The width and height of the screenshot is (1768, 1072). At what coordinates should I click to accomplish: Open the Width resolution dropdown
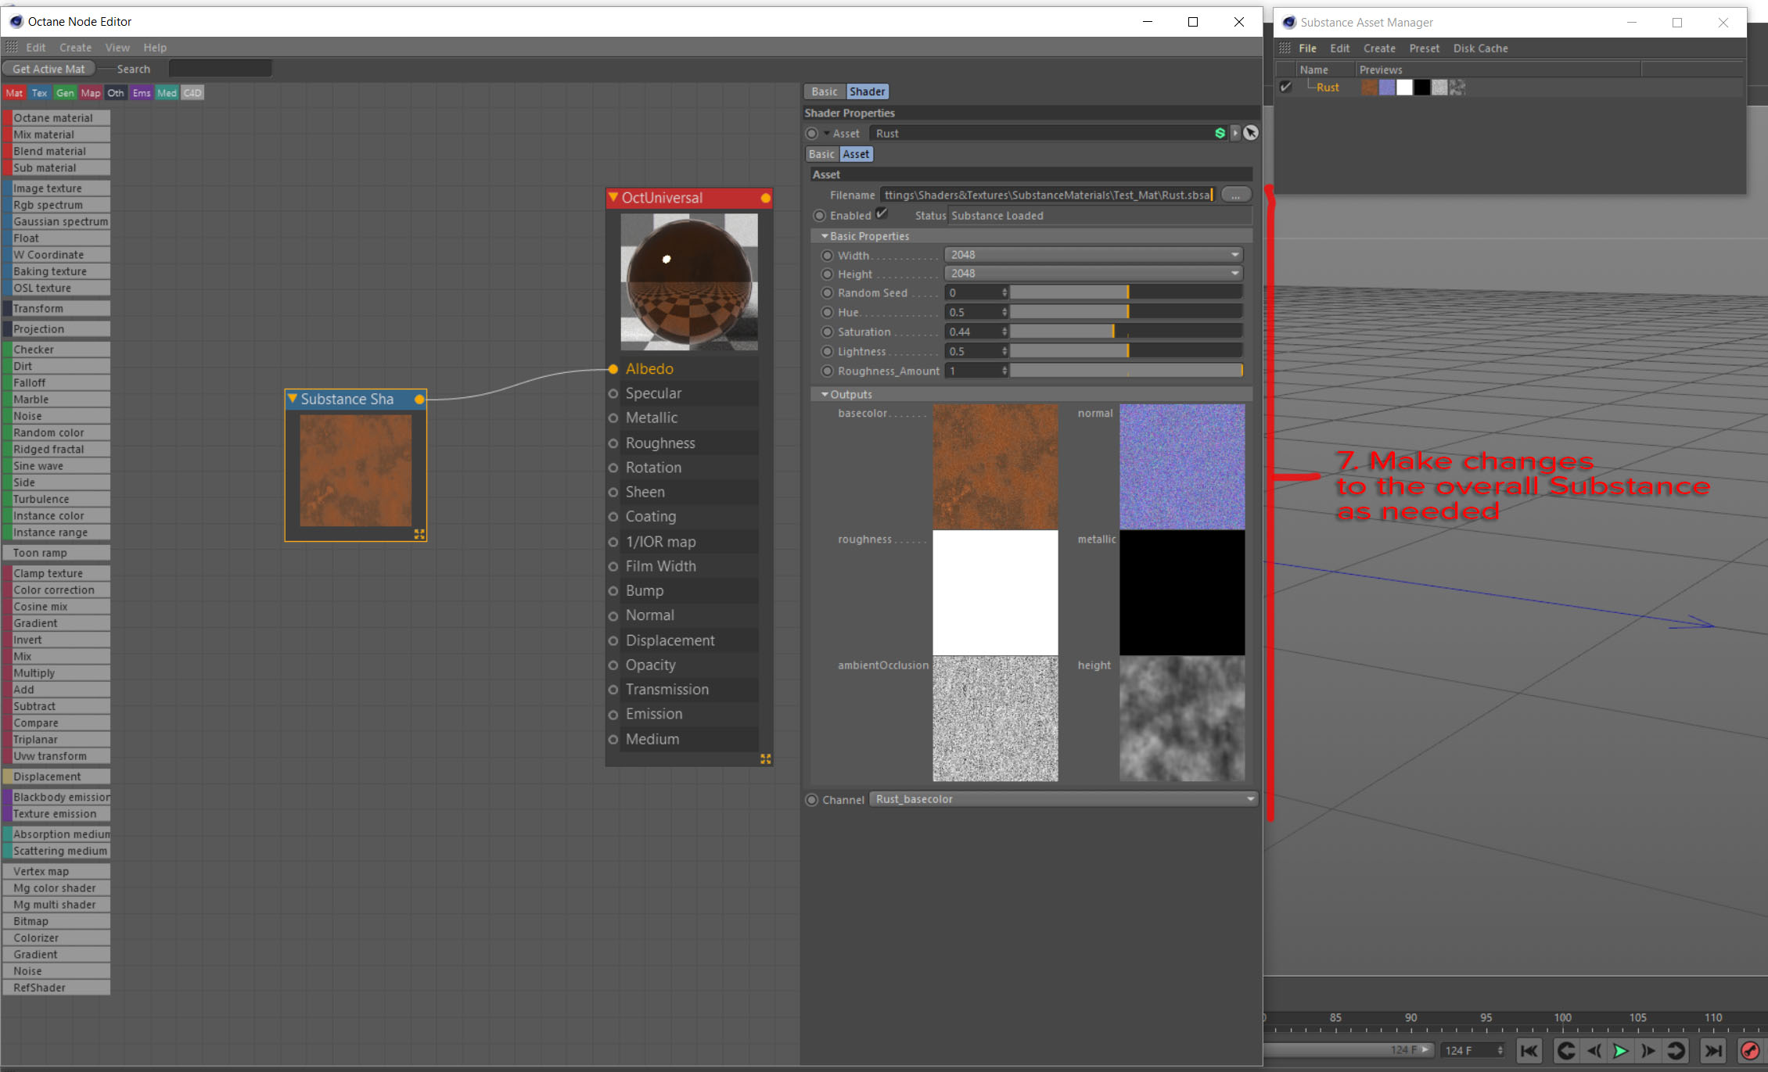1093,255
